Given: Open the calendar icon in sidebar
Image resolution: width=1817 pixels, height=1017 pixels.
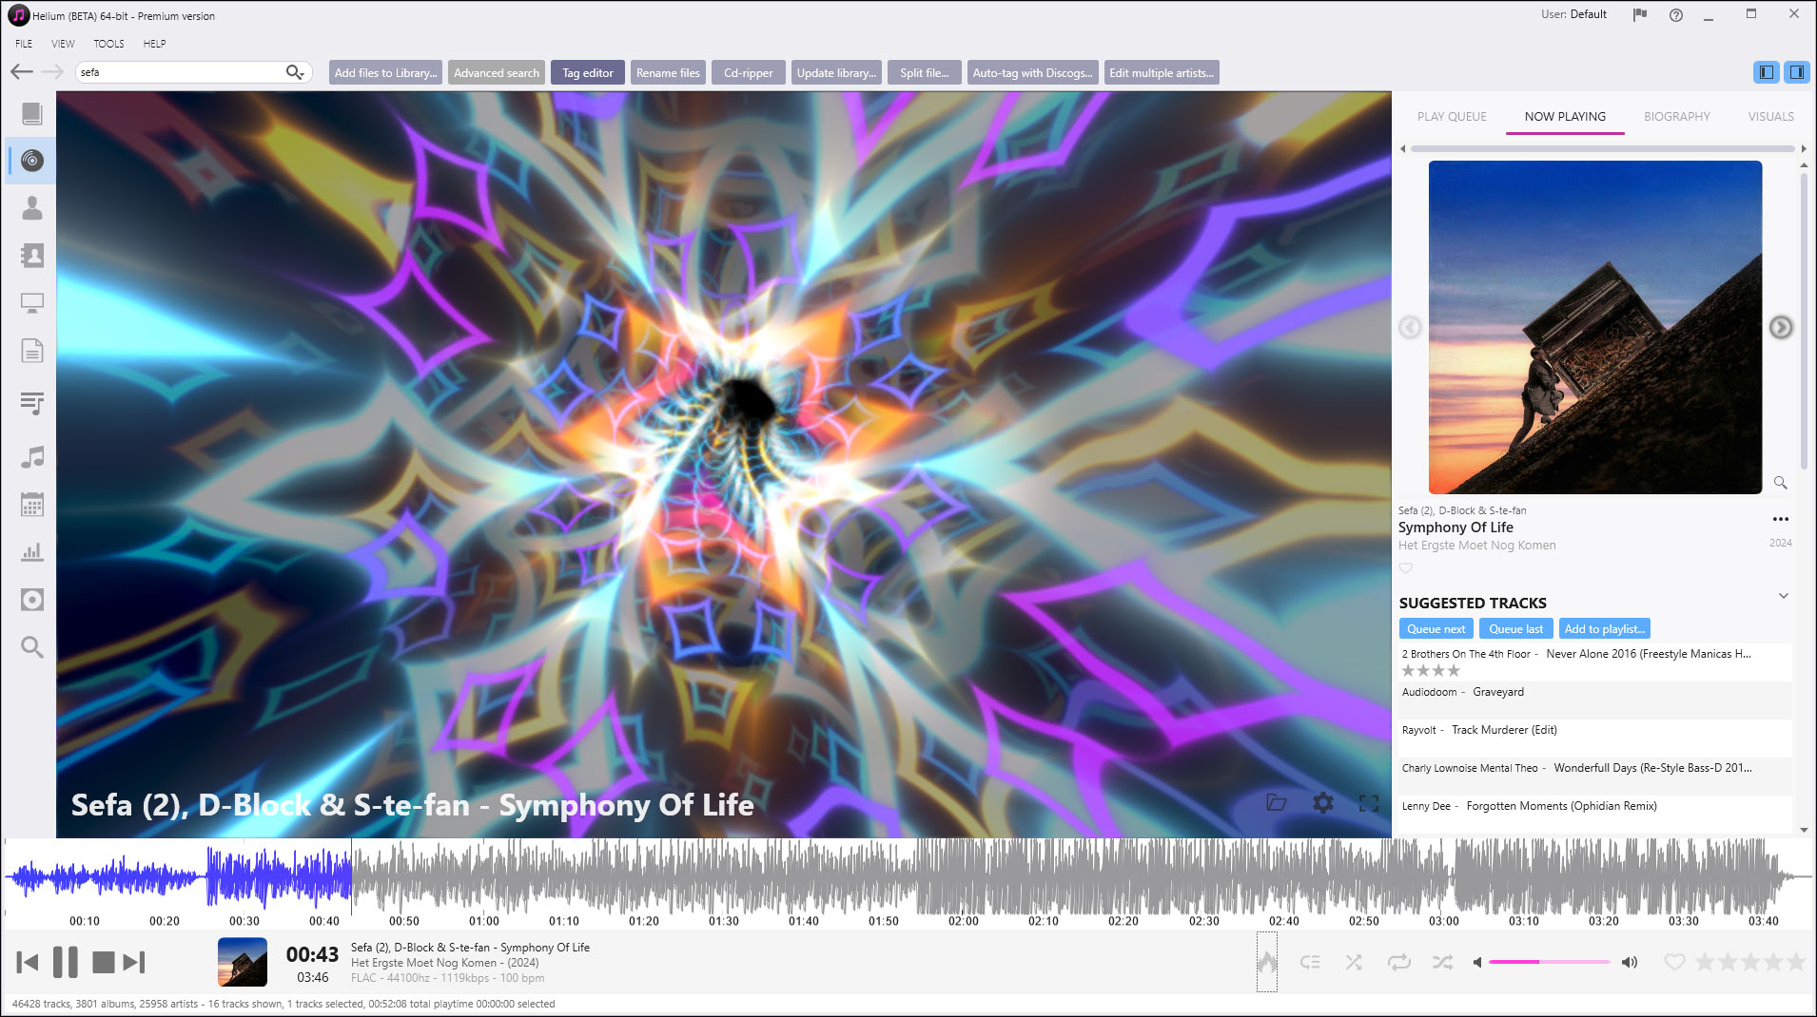Looking at the screenshot, I should click(x=32, y=505).
